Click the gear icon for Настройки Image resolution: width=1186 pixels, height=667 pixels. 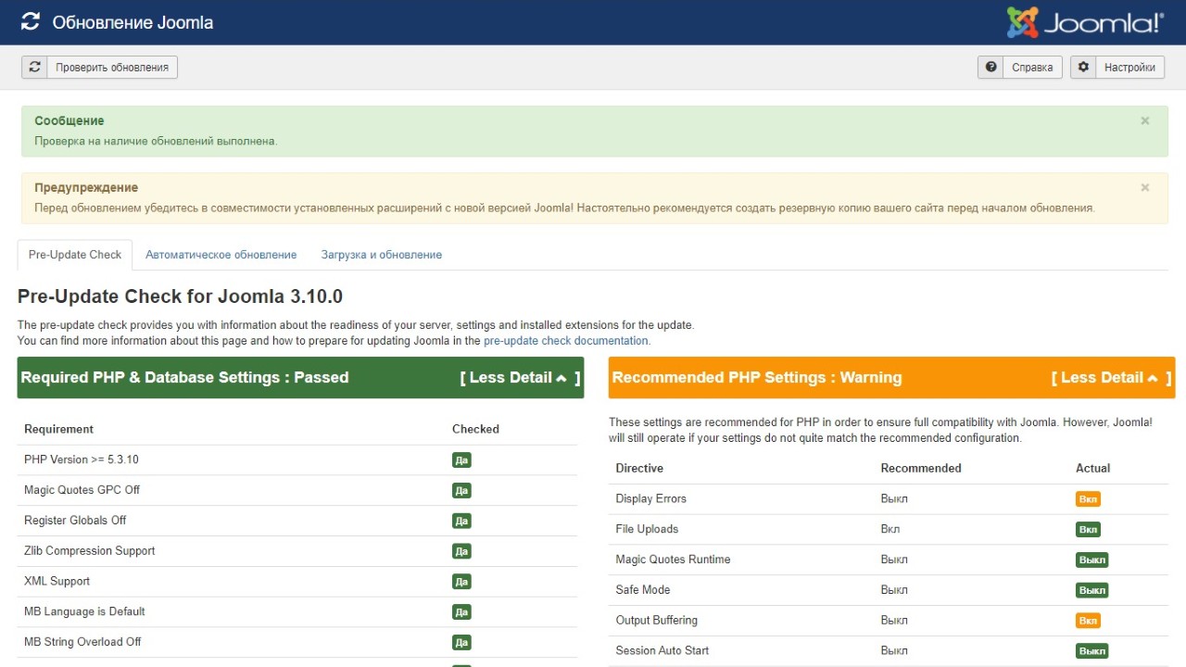pos(1083,68)
